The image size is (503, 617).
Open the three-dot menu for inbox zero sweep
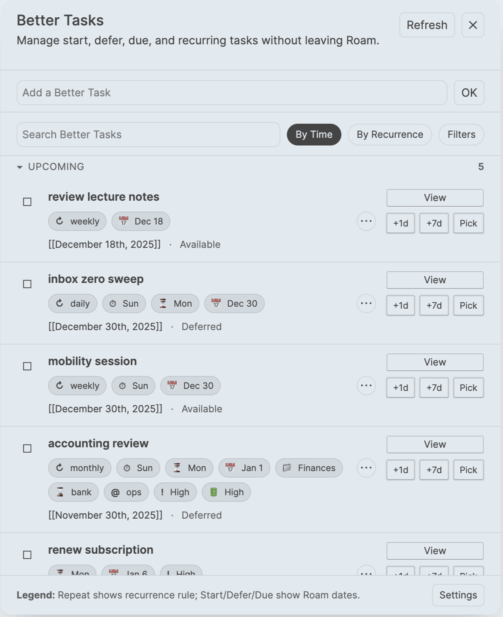tap(366, 303)
